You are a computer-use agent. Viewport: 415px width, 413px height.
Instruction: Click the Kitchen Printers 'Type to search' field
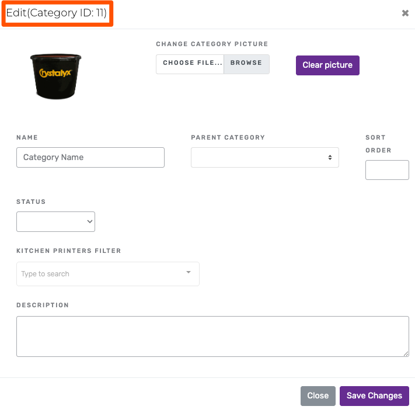click(x=99, y=274)
